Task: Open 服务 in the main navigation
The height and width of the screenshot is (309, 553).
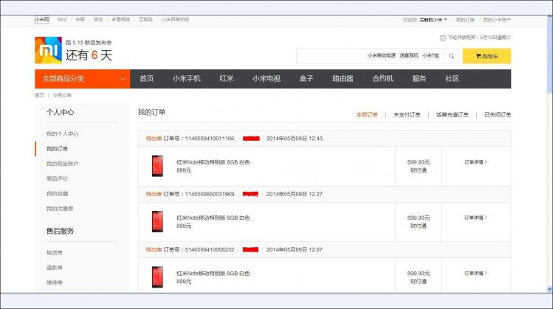Action: pos(419,79)
